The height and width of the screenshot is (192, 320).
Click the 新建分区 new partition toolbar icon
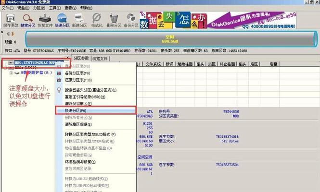point(79,20)
